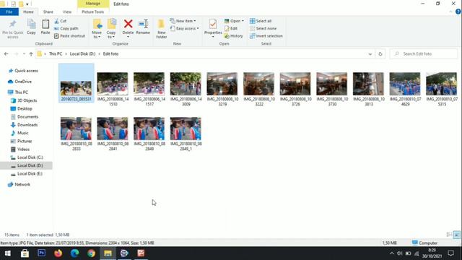
Task: Open Desktop in sidebar
Action: click(x=22, y=108)
